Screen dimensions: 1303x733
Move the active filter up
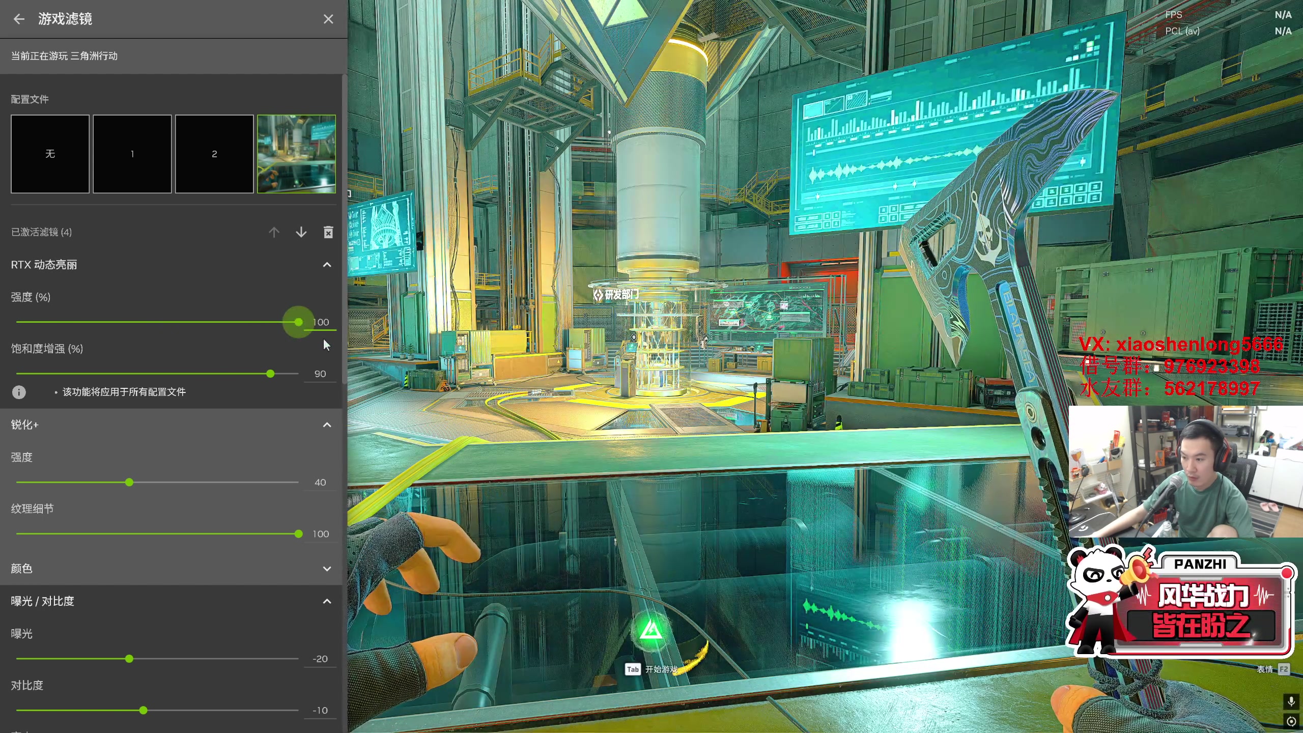[x=274, y=232]
